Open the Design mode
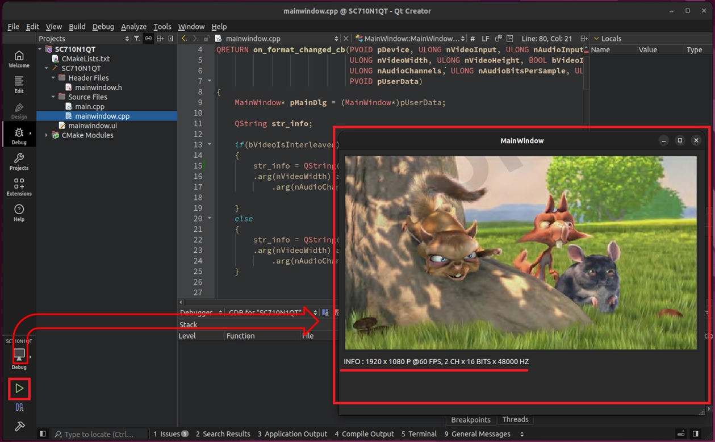The width and height of the screenshot is (715, 442). click(x=19, y=111)
